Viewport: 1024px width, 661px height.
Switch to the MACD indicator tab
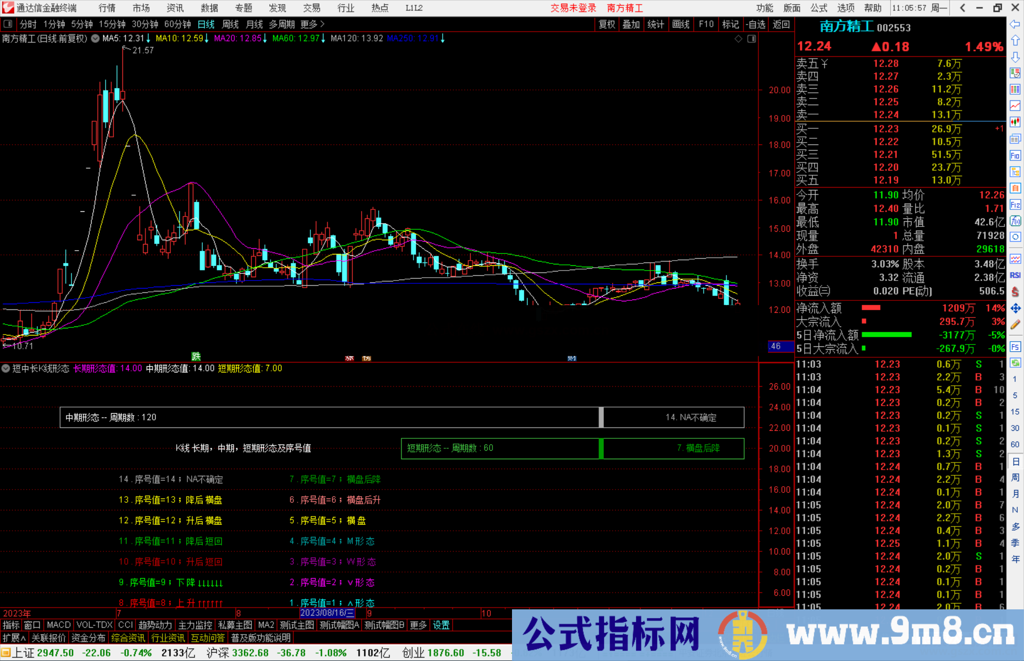(x=58, y=625)
